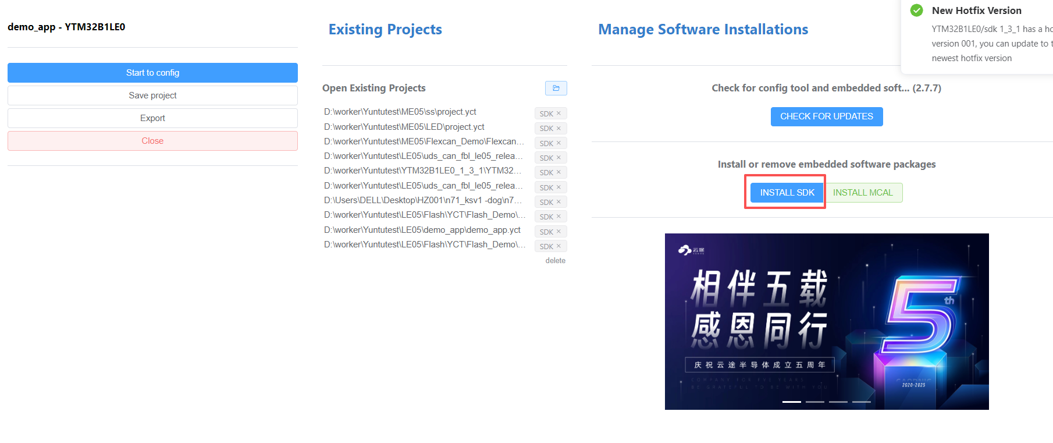Click the demo_app - YTM32B1LE0 project title
Screen dimensions: 1053x443
click(x=66, y=27)
